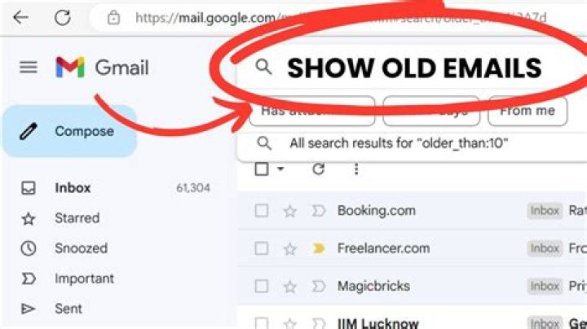Tick the Freelancer.com email checkbox
This screenshot has height=329, width=587.
coord(262,248)
